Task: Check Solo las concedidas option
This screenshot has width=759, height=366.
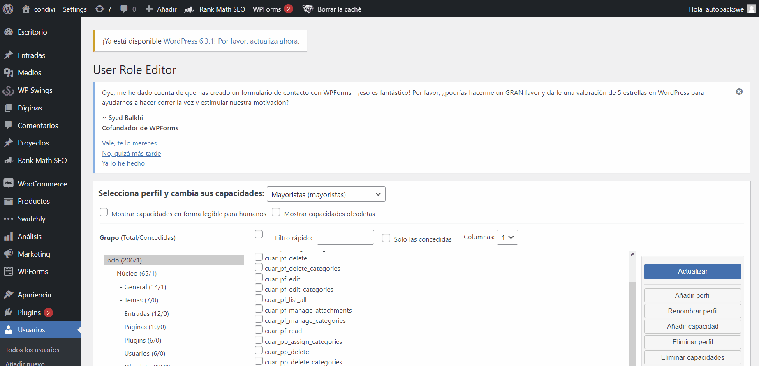Action: [386, 238]
